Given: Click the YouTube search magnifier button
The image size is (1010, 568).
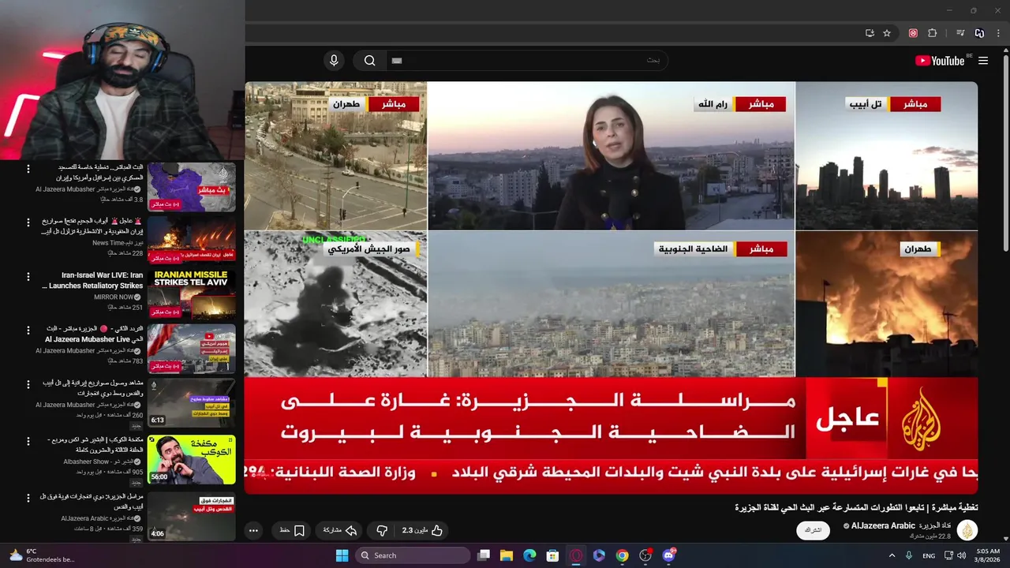Looking at the screenshot, I should click(x=369, y=61).
